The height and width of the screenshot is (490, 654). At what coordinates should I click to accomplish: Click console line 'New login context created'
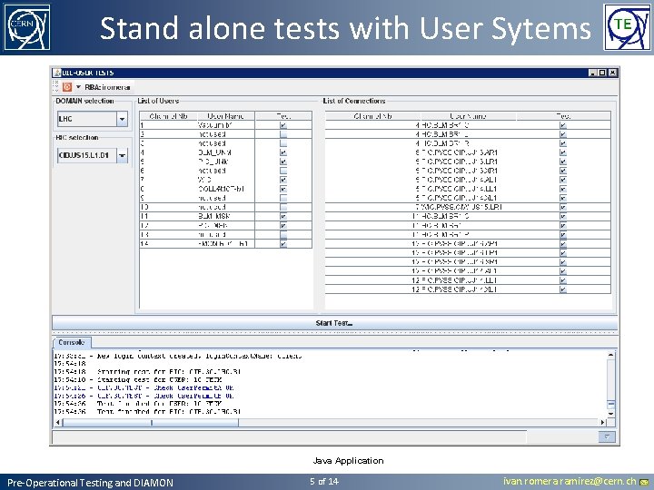[178, 356]
